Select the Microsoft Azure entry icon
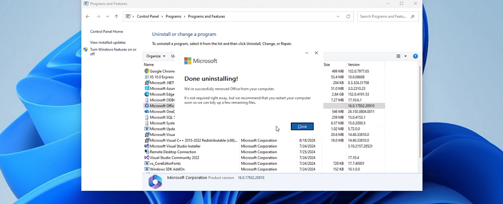The image size is (503, 204). click(146, 88)
